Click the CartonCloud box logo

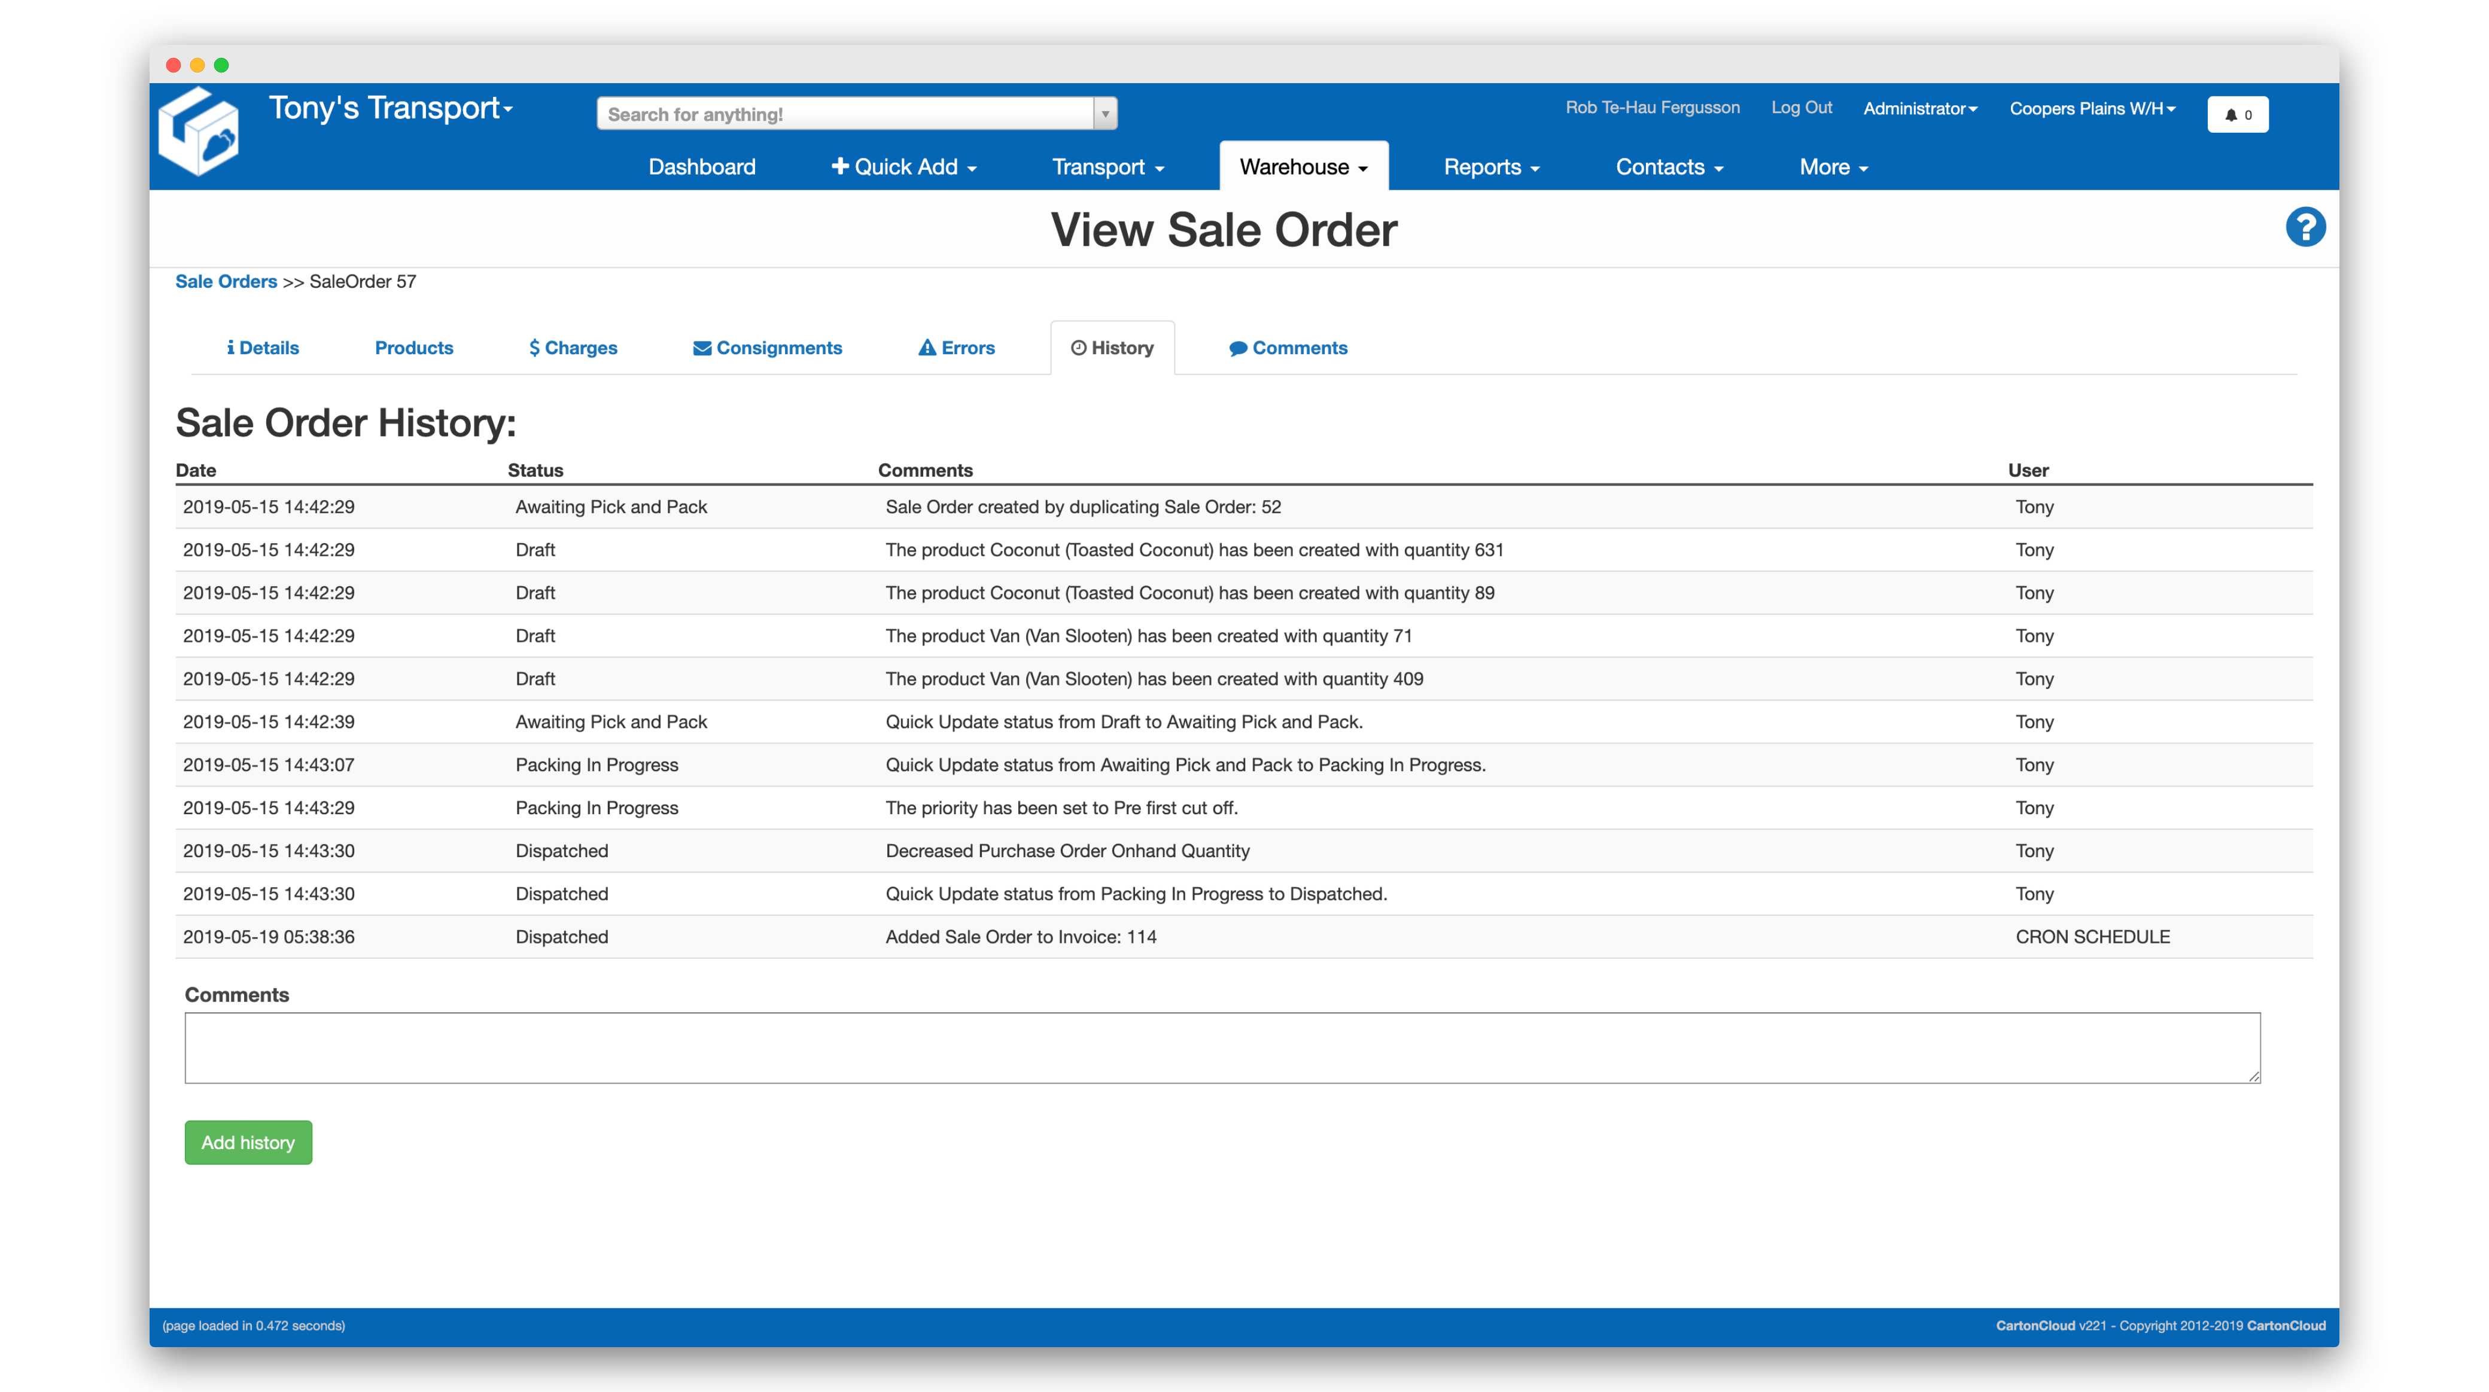[x=199, y=132]
